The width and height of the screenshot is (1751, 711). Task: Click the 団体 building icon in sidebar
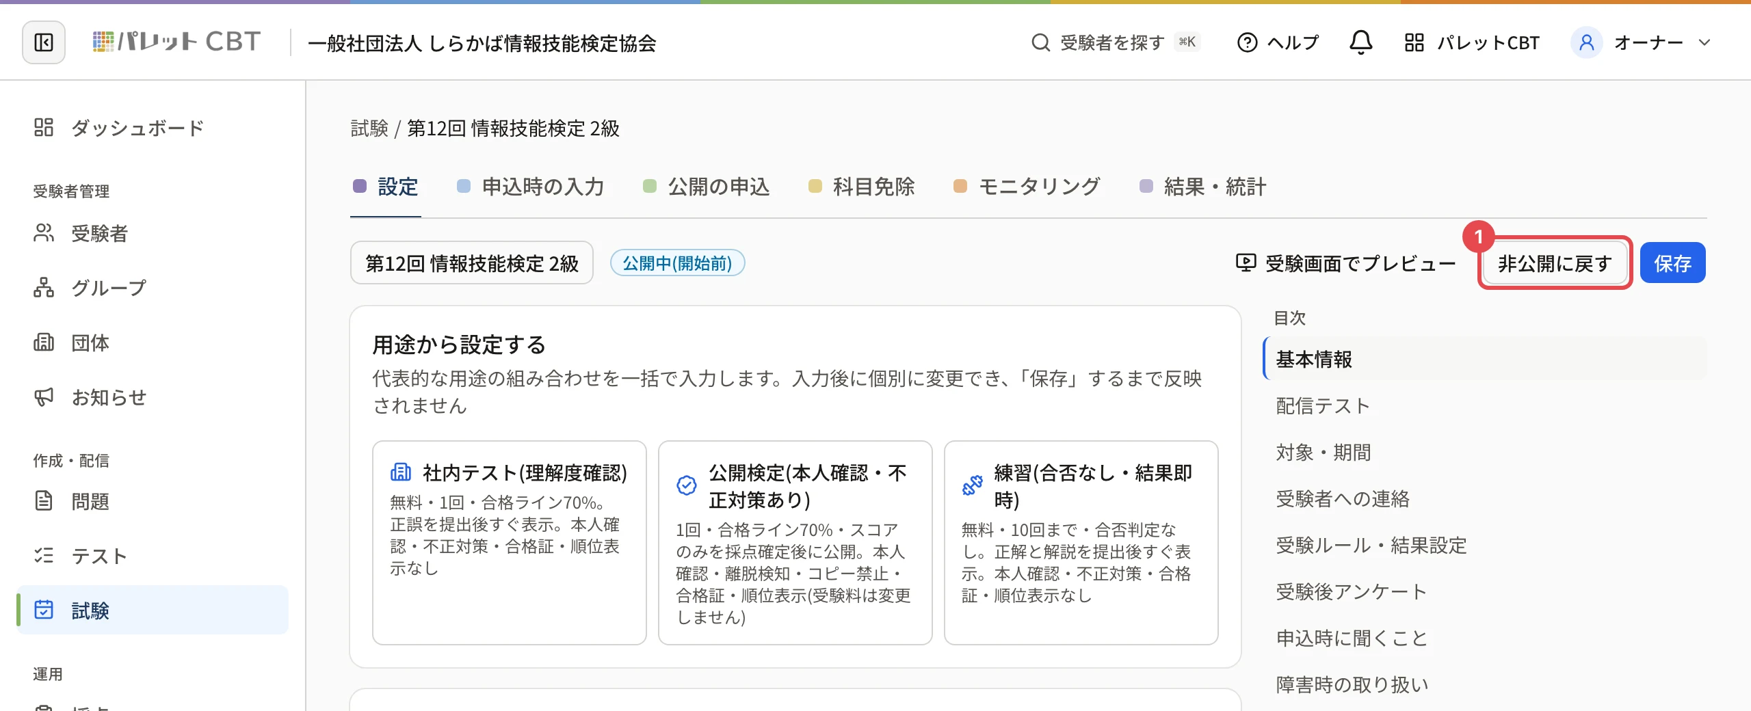click(44, 343)
